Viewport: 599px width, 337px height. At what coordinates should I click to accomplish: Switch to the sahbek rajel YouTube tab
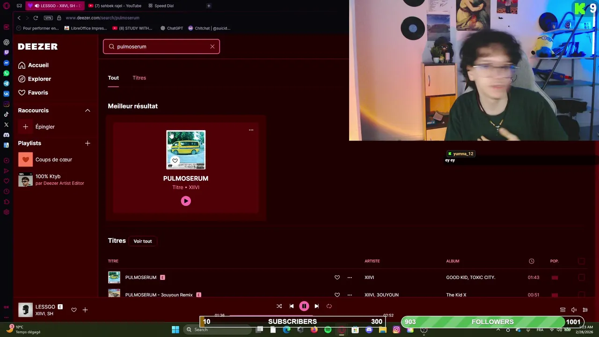[115, 6]
